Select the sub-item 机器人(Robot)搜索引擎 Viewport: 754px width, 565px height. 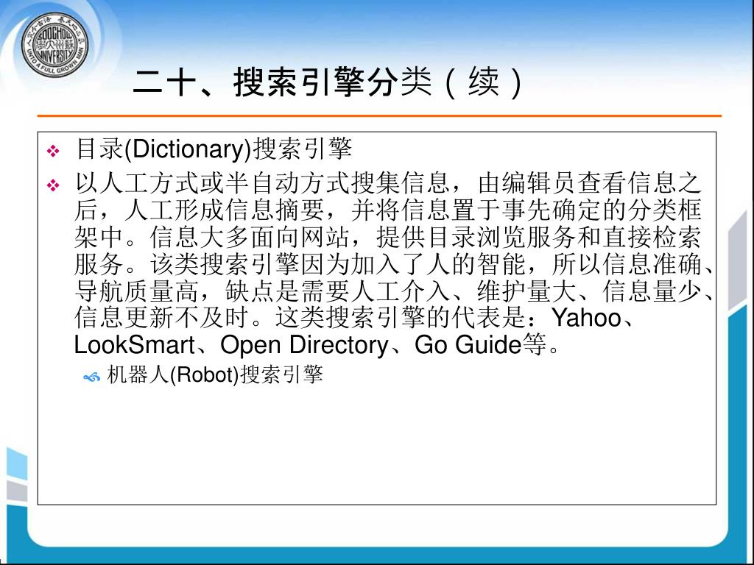[214, 374]
